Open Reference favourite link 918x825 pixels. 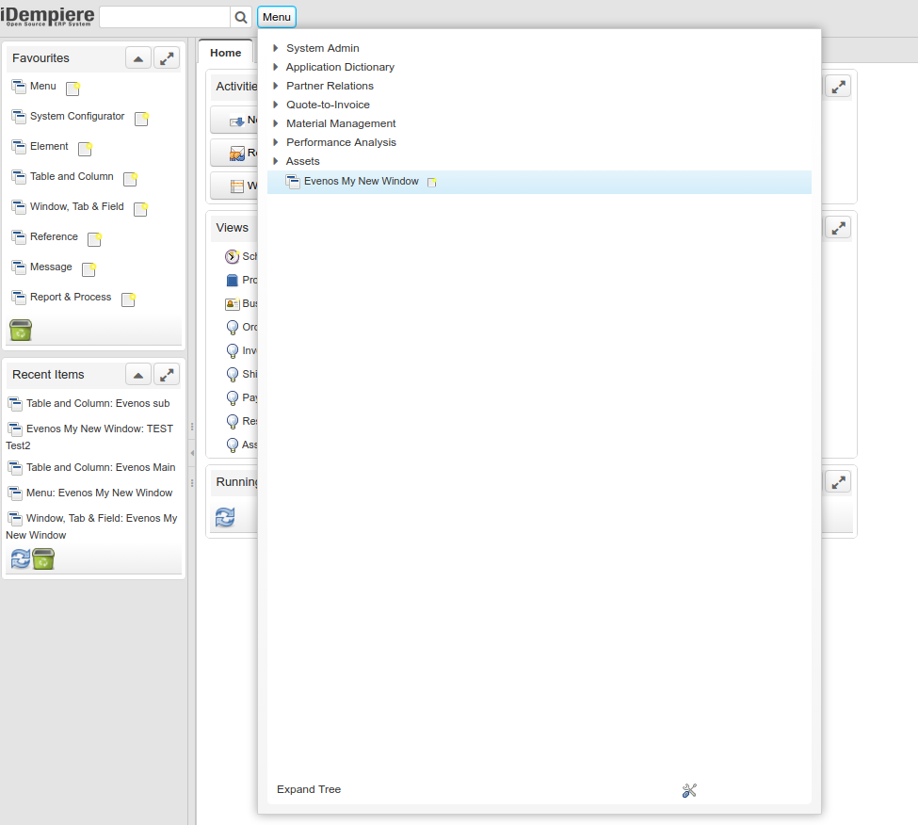[x=54, y=236]
